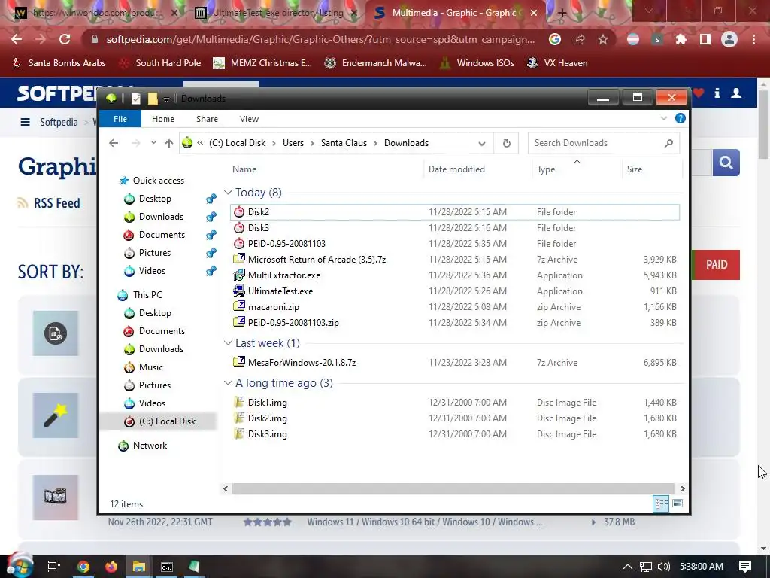Open Quick access in navigation pane
770x578 pixels.
158,181
